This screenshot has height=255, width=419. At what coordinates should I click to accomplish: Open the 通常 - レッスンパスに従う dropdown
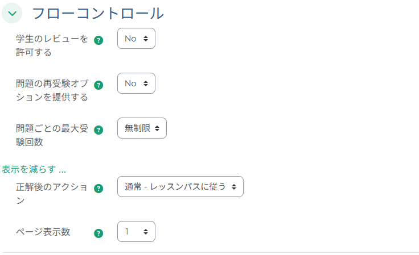click(180, 186)
